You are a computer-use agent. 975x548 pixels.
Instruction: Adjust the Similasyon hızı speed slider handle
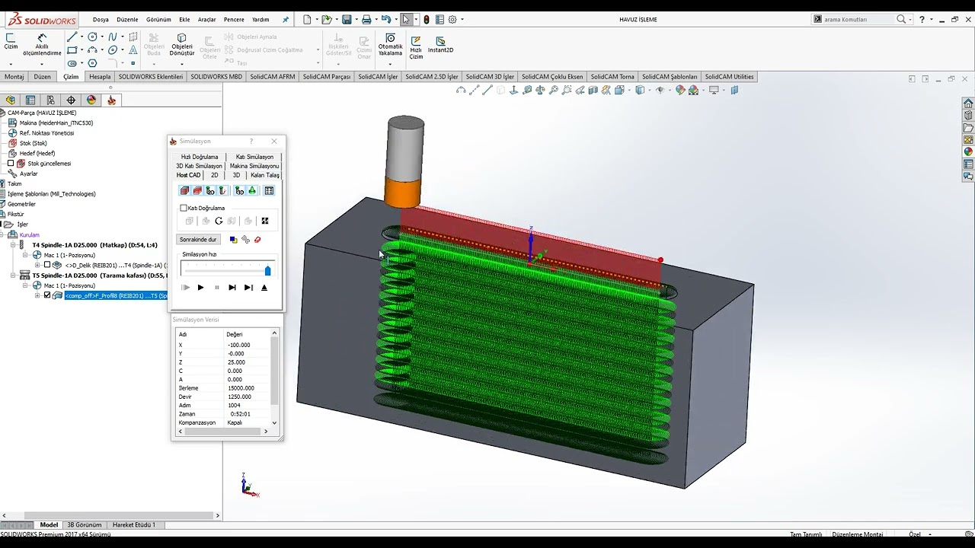(x=267, y=270)
